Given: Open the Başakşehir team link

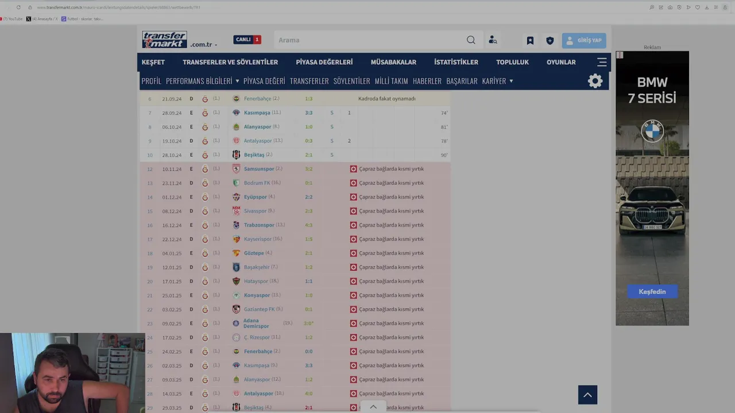Looking at the screenshot, I should 257,267.
